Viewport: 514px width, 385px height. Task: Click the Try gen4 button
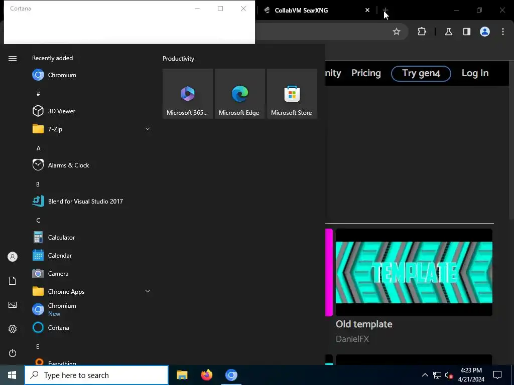tap(421, 73)
